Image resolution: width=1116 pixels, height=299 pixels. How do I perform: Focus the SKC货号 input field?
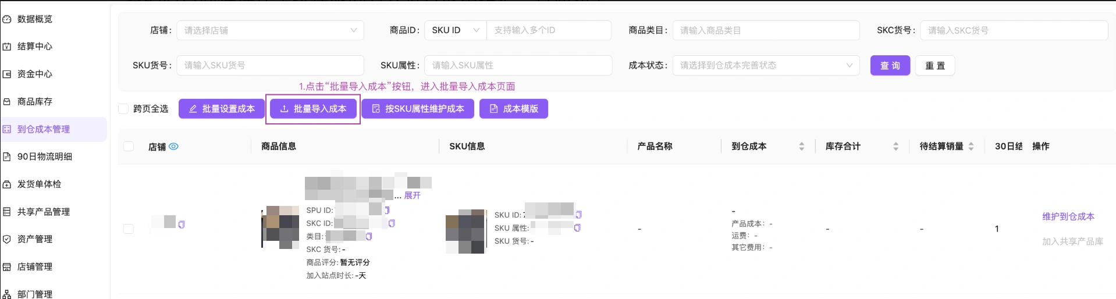point(1014,30)
